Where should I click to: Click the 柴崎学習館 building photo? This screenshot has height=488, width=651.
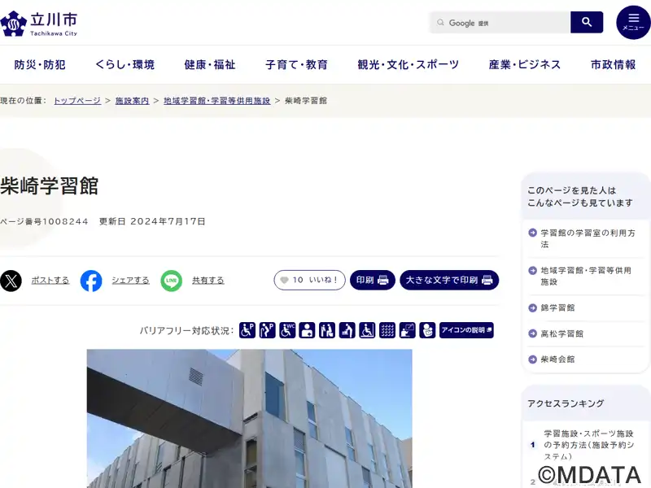click(x=250, y=419)
